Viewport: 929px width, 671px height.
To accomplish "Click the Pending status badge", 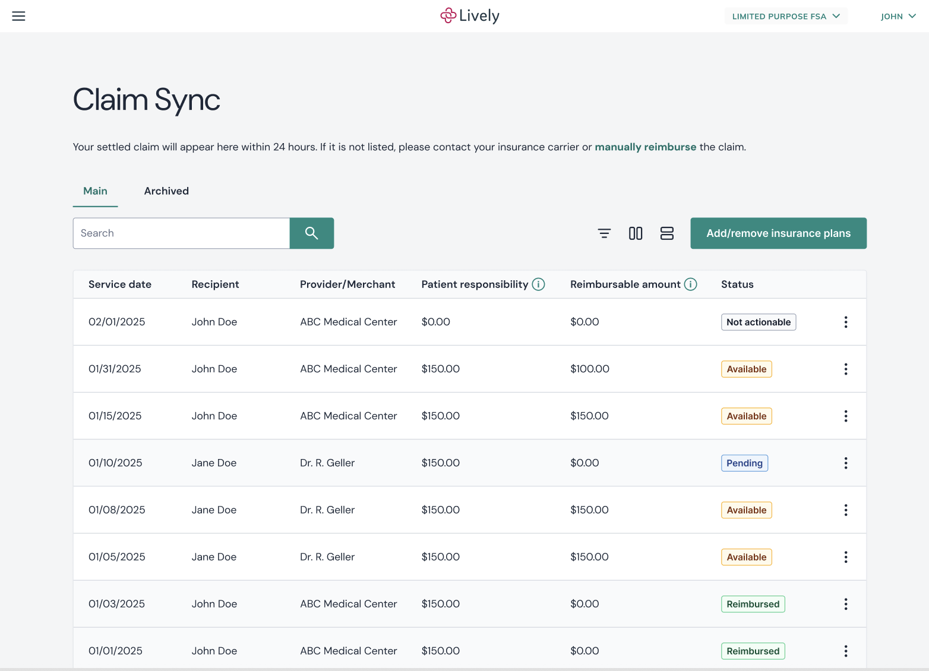I will [x=744, y=463].
